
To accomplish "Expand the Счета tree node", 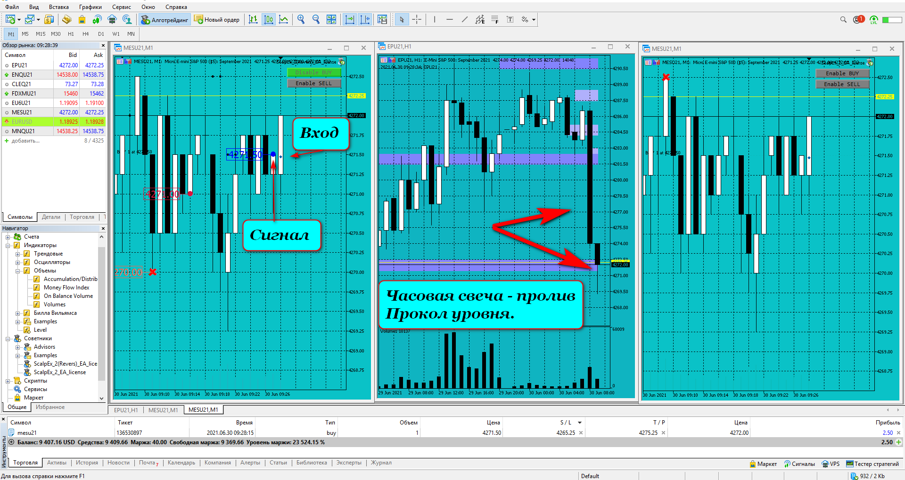I will (x=8, y=237).
